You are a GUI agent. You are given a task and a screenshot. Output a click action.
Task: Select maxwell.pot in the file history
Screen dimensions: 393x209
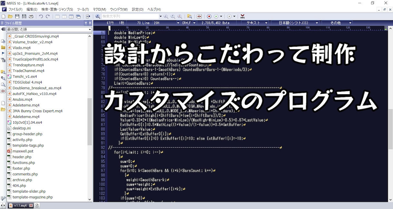[x=23, y=151]
